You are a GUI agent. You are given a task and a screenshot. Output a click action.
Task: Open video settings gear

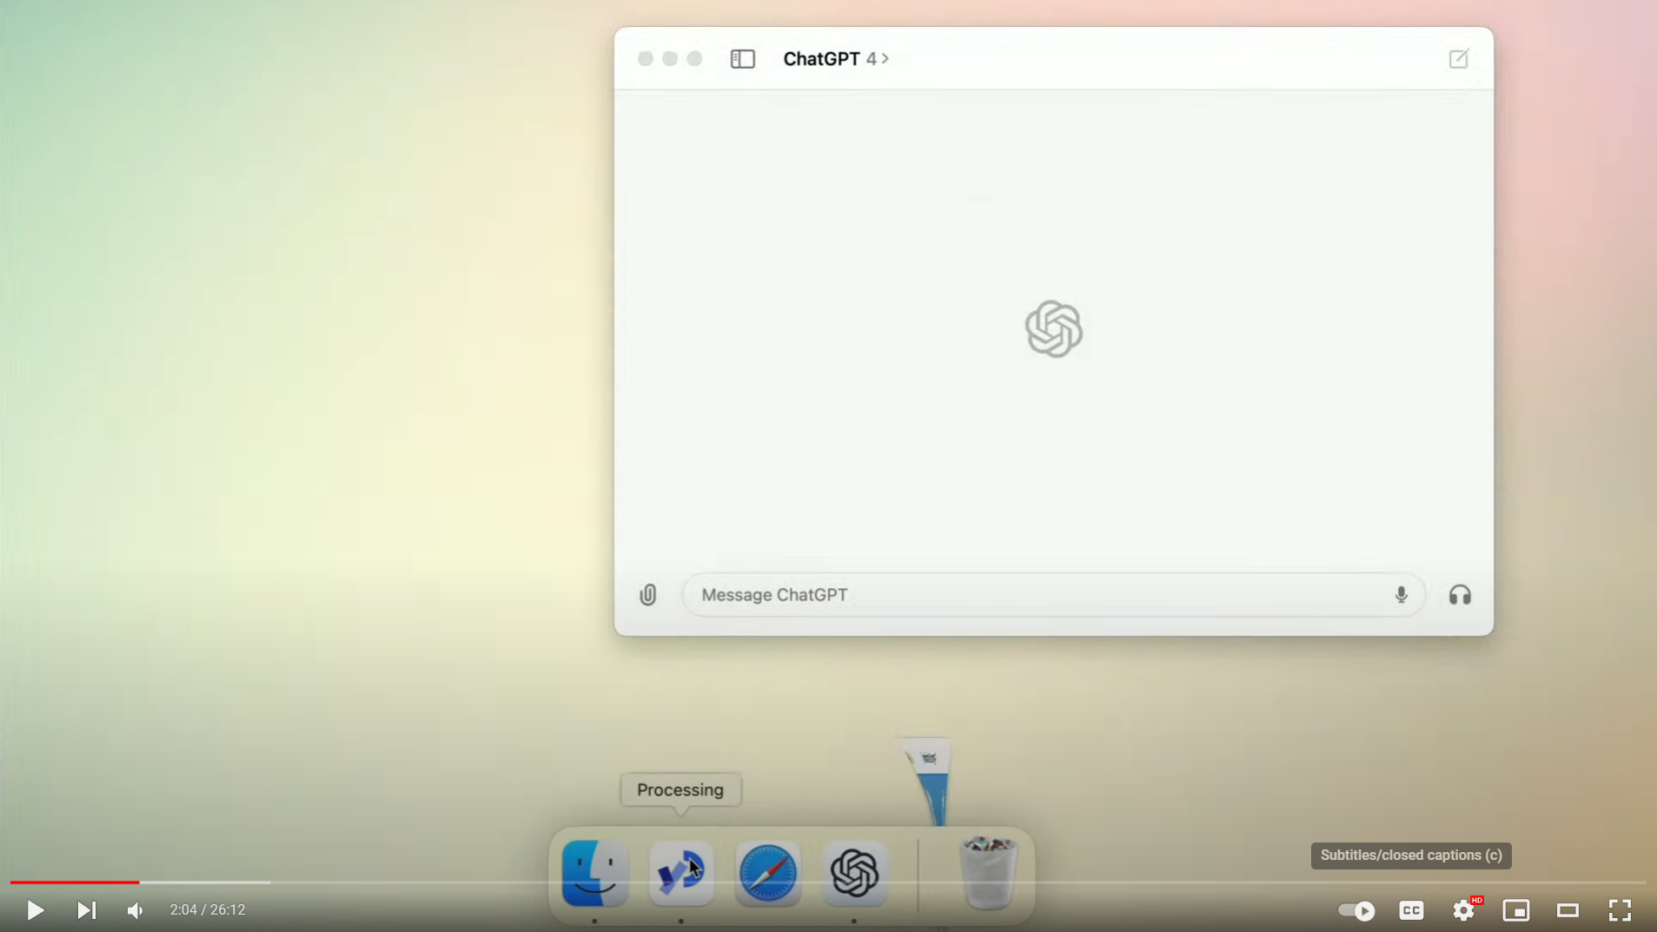point(1464,910)
